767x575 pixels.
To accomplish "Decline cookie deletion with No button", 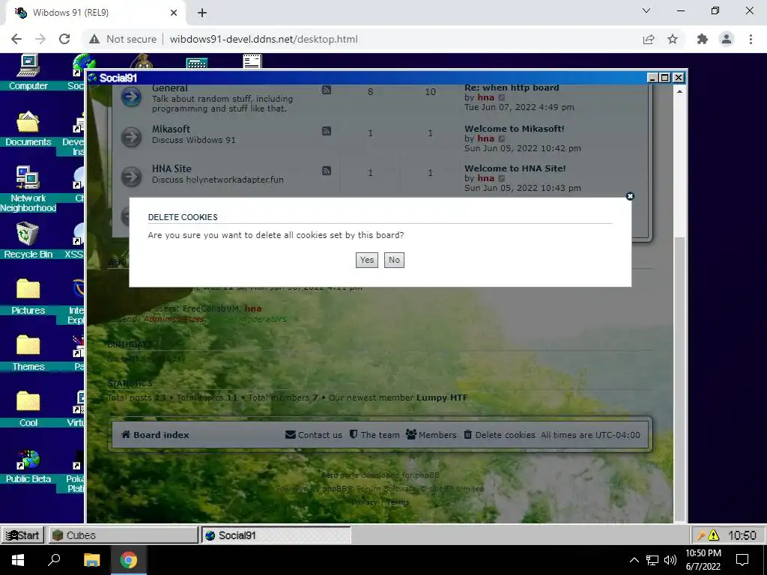I will [394, 260].
